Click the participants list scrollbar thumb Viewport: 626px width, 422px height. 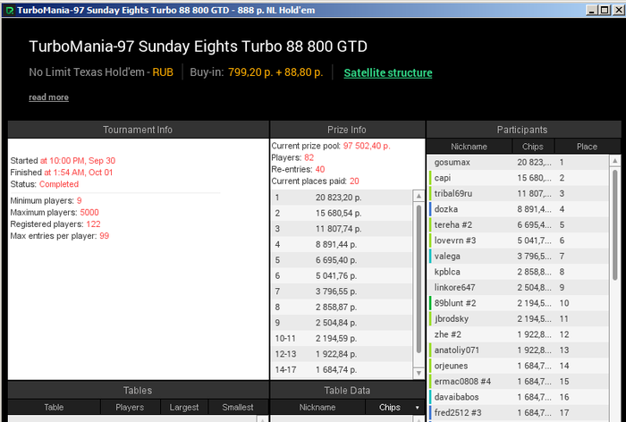tap(615, 224)
